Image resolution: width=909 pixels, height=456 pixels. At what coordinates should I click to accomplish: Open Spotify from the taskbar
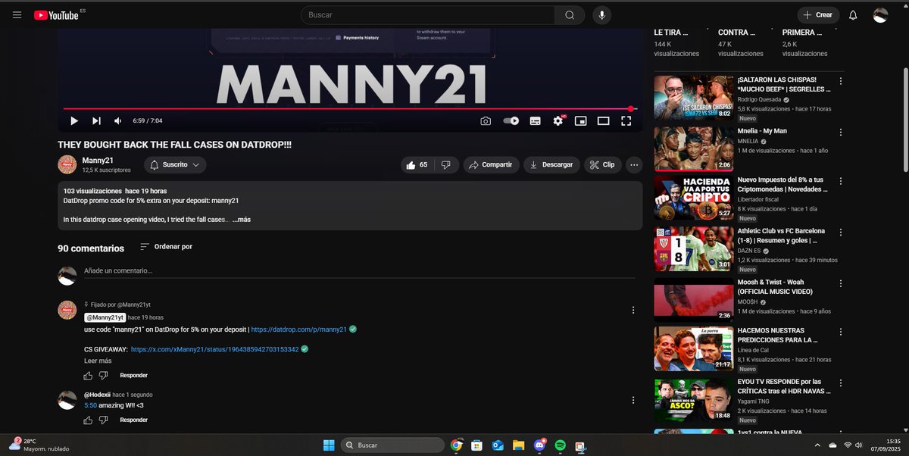(x=560, y=445)
